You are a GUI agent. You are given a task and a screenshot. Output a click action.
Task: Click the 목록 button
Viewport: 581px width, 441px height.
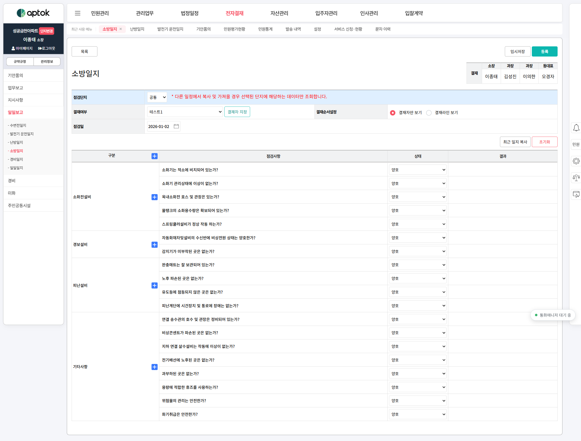click(x=84, y=52)
